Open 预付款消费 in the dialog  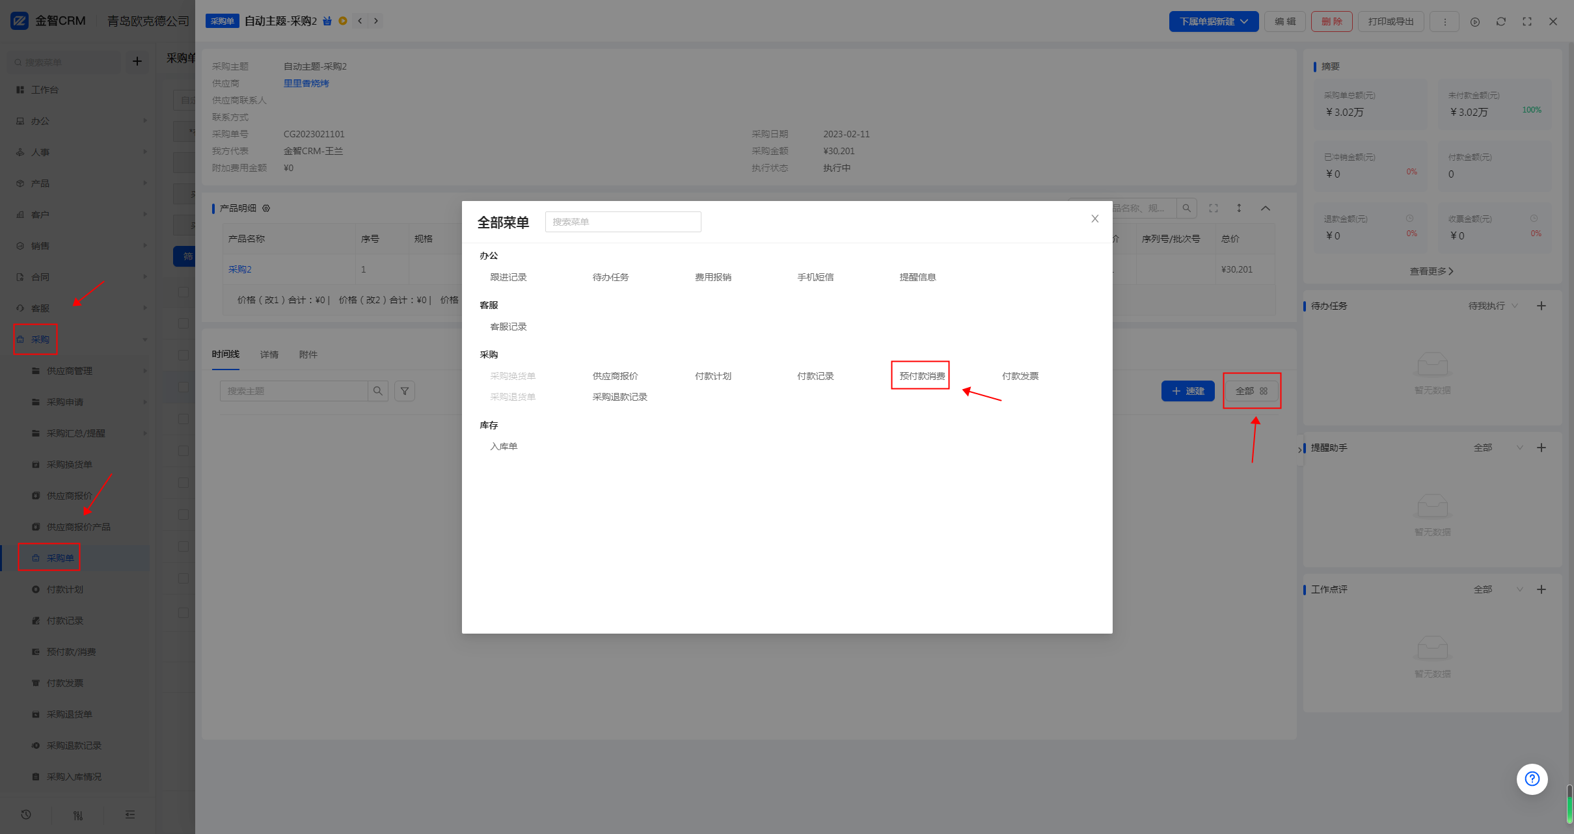(922, 376)
